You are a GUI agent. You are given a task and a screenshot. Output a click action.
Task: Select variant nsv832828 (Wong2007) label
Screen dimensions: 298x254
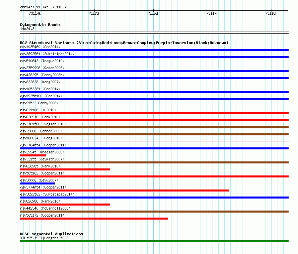tap(40, 82)
